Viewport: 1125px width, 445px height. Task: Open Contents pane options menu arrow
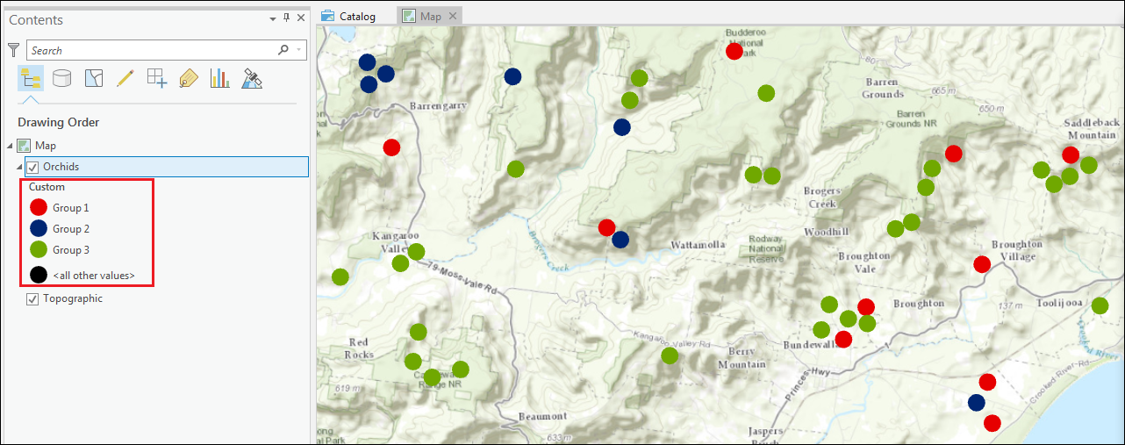(x=273, y=18)
